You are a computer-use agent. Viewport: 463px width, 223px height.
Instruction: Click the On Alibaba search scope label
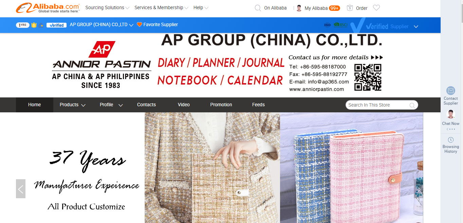tap(275, 8)
